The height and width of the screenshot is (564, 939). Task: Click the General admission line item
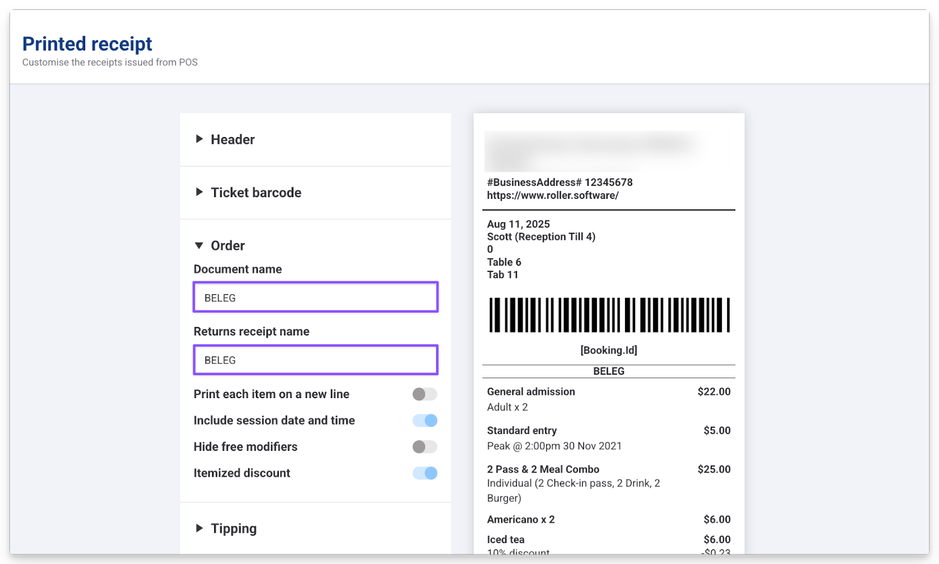pyautogui.click(x=531, y=392)
